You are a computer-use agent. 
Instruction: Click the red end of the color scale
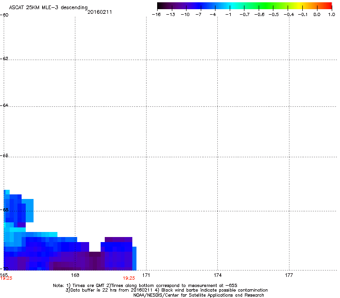(329, 6)
